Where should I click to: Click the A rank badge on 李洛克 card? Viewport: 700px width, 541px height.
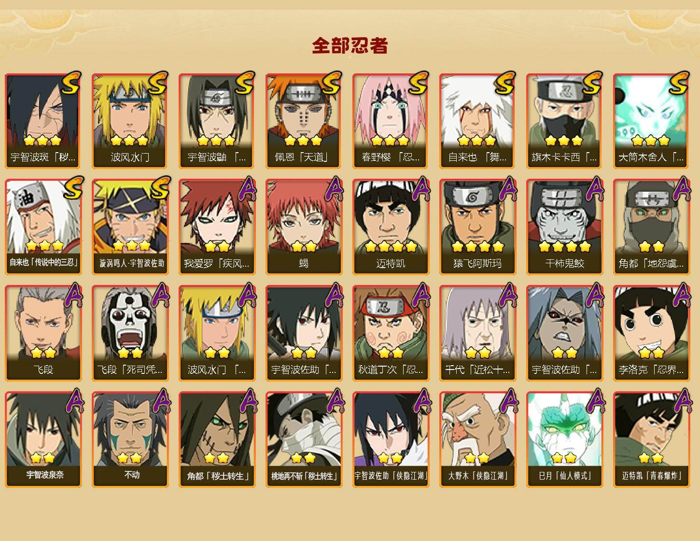(681, 295)
